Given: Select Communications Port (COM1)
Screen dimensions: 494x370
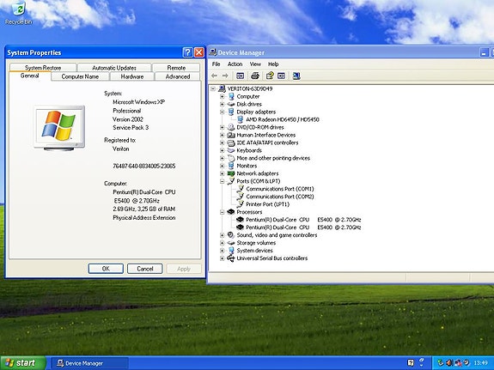Looking at the screenshot, I should click(x=280, y=189).
